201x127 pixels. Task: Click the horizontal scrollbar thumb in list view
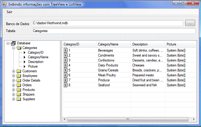[x=128, y=119]
